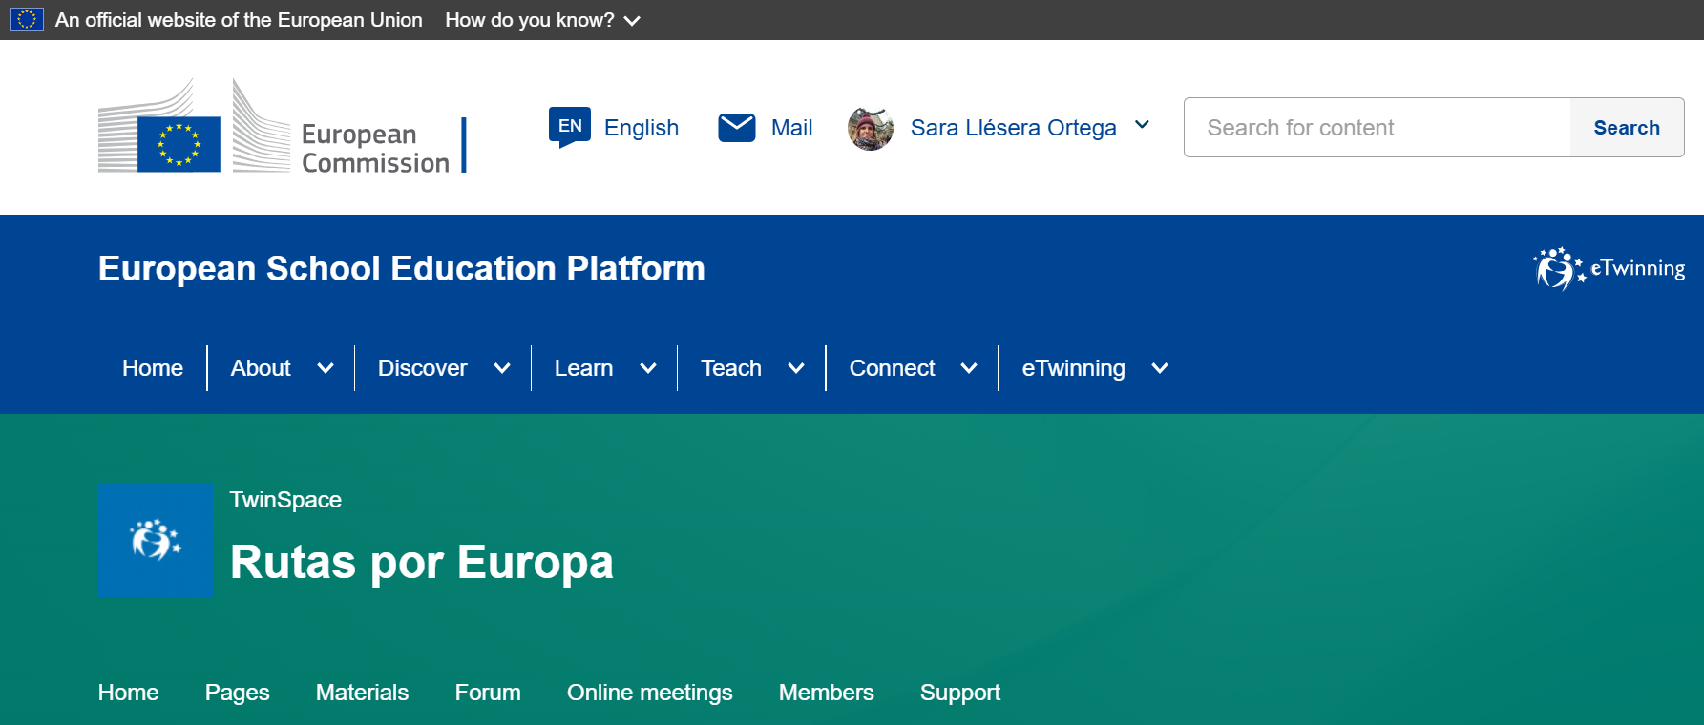Click Sara Llésera Ortega's profile avatar
The width and height of the screenshot is (1704, 725).
(x=870, y=128)
